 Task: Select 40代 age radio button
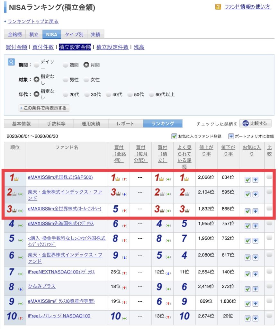point(109,94)
